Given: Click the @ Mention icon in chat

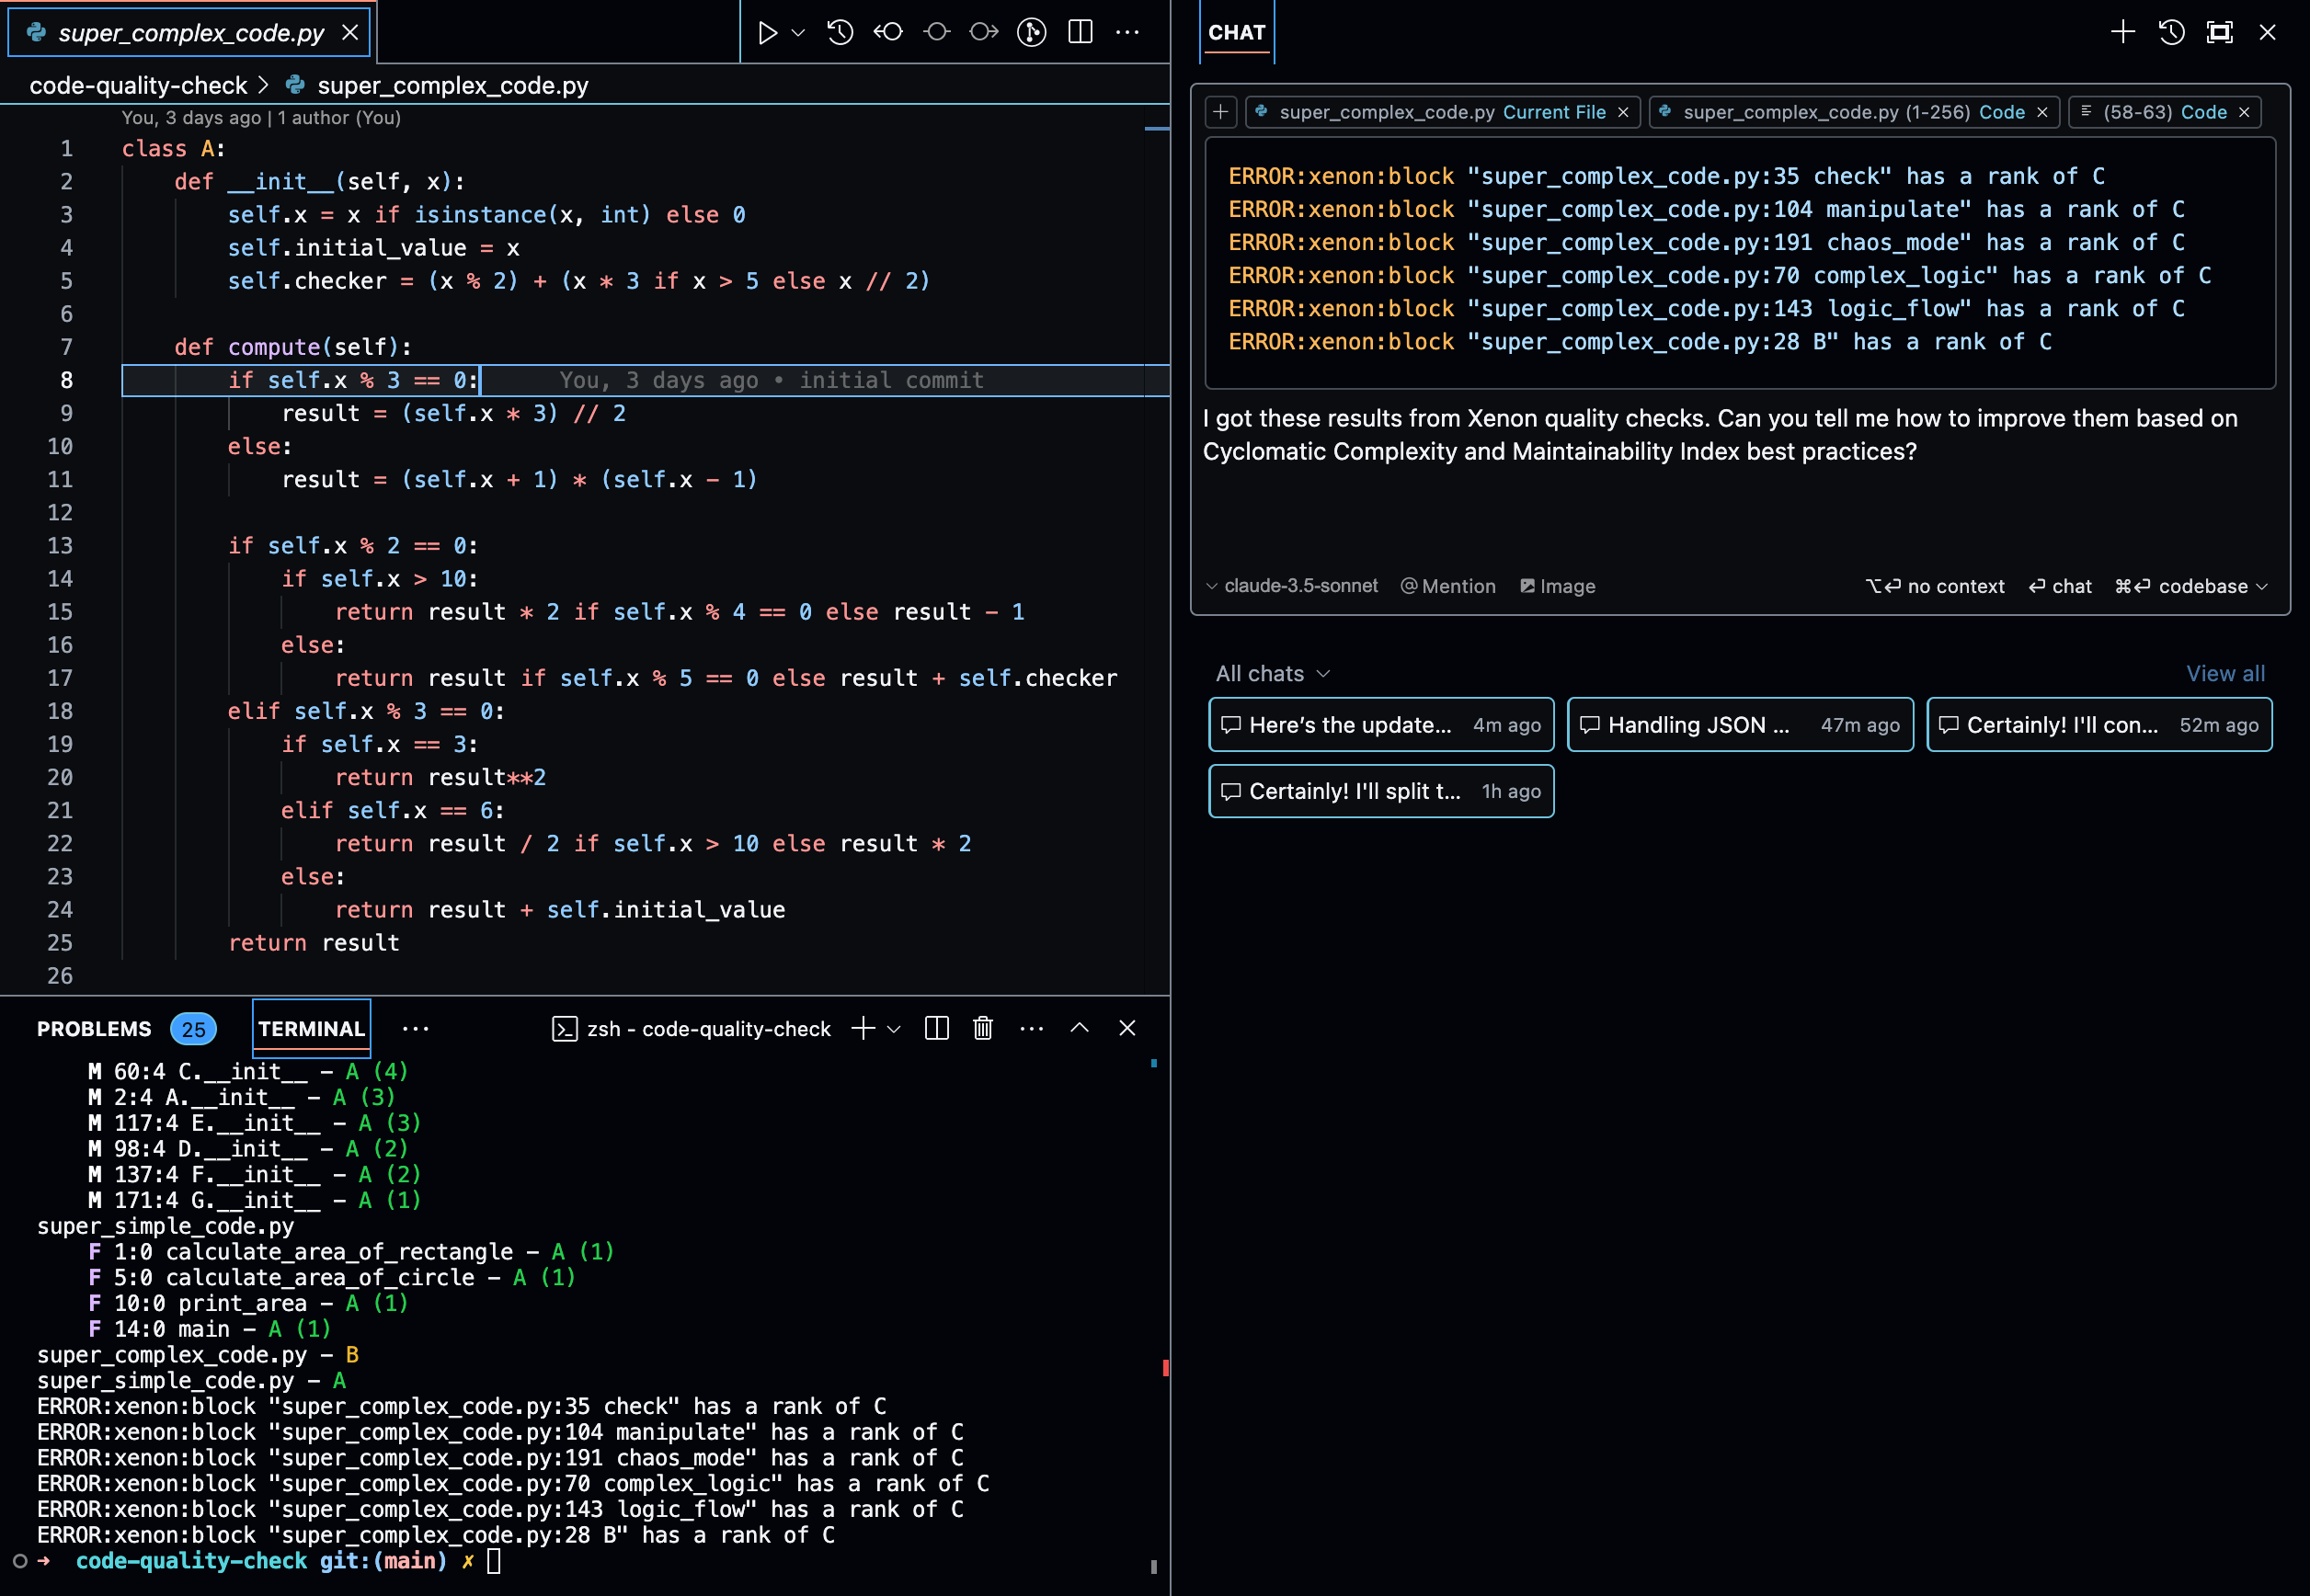Looking at the screenshot, I should point(1447,586).
